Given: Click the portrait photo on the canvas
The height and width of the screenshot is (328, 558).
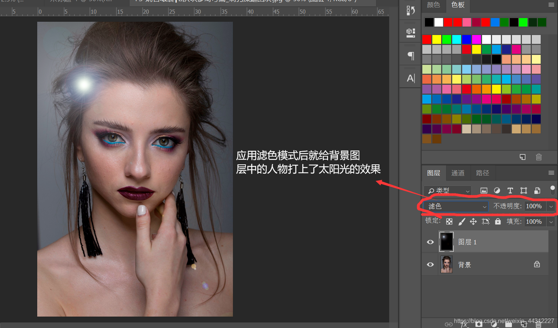Looking at the screenshot, I should [x=135, y=169].
